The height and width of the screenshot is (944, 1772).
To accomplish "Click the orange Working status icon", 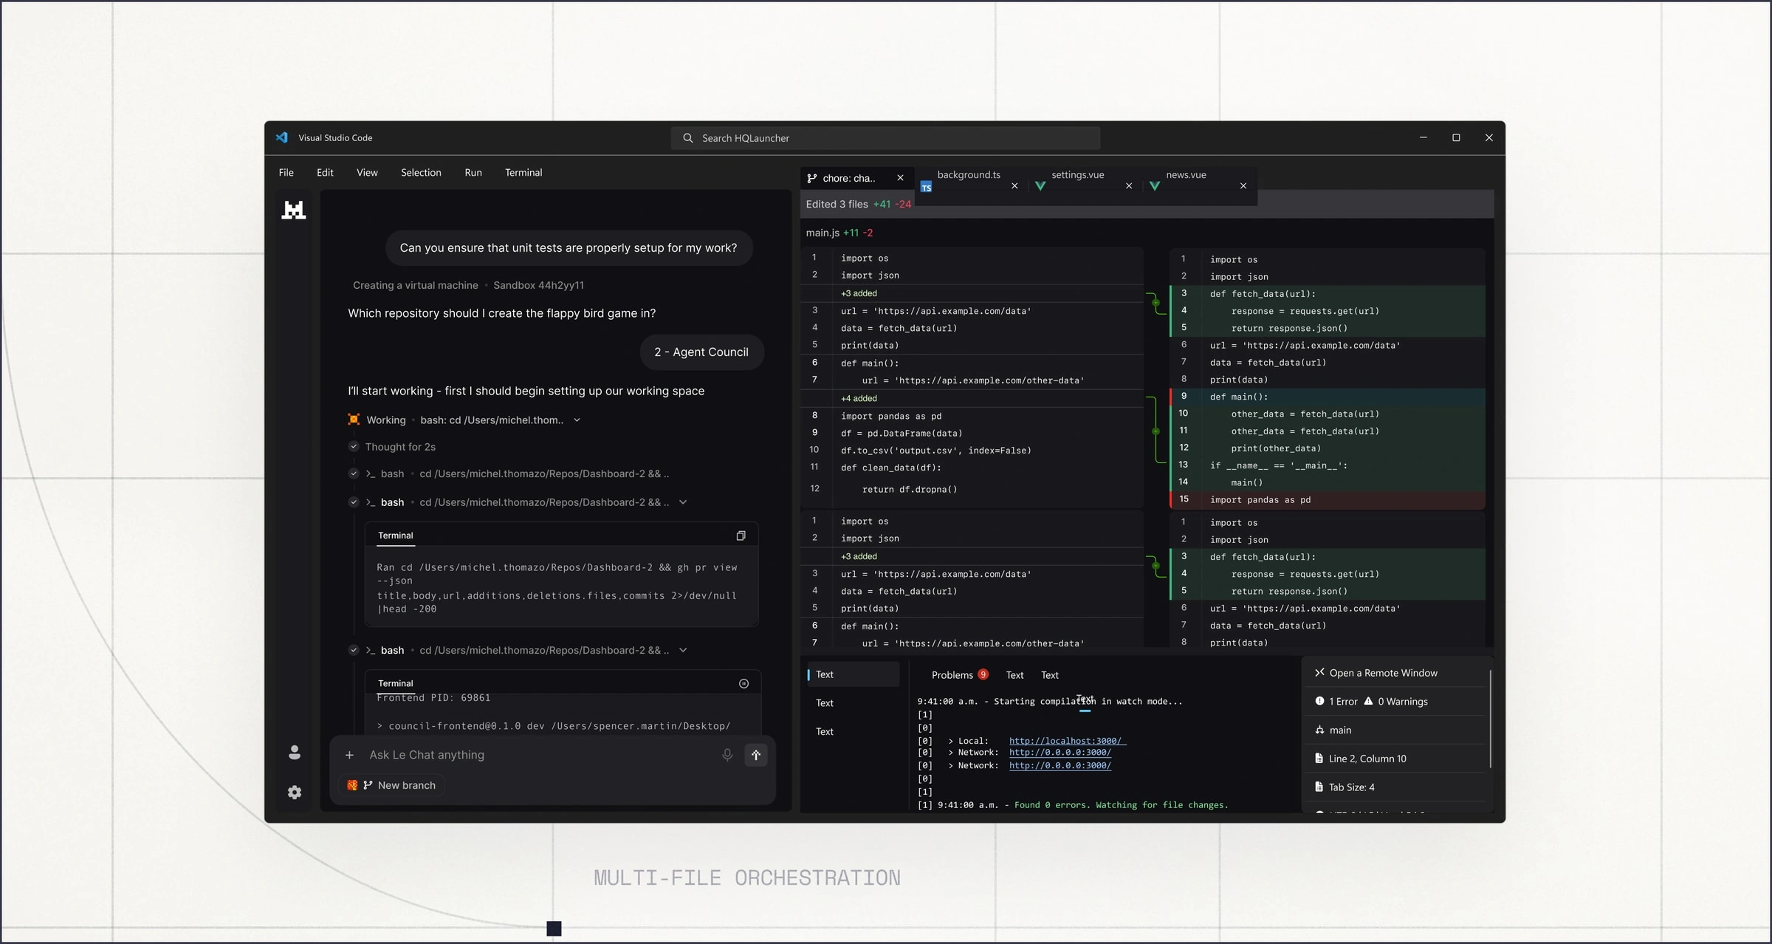I will tap(354, 420).
